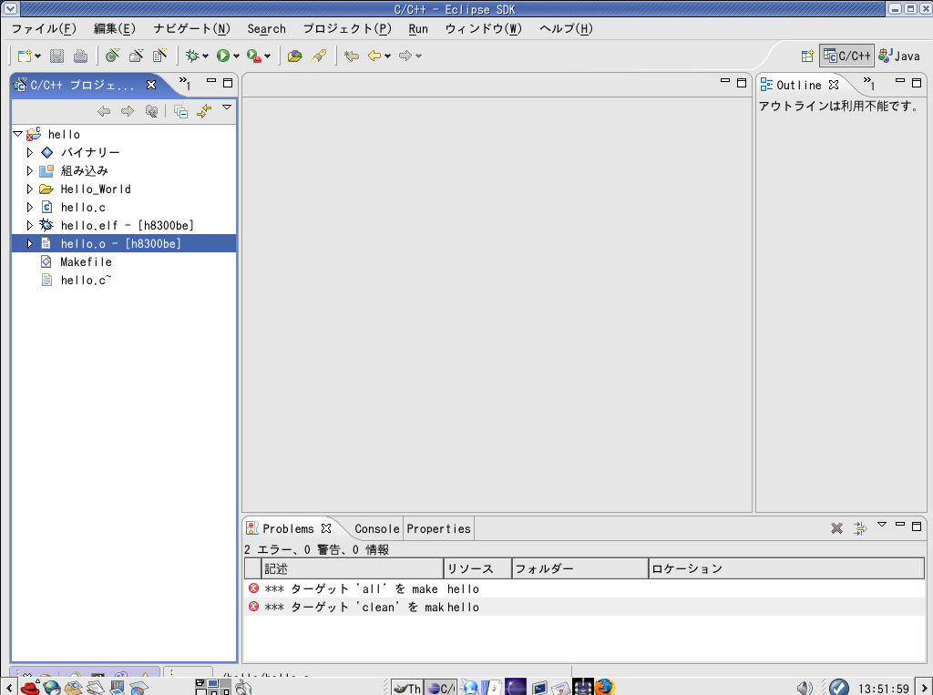The height and width of the screenshot is (695, 933).
Task: Click Back arrow in project view toolbar
Action: pos(104,111)
